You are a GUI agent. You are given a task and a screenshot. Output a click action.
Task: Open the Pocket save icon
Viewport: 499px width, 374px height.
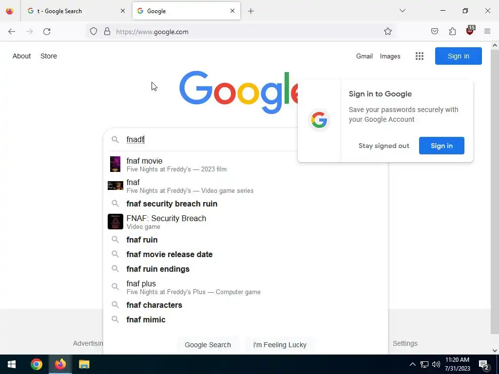pos(434,31)
